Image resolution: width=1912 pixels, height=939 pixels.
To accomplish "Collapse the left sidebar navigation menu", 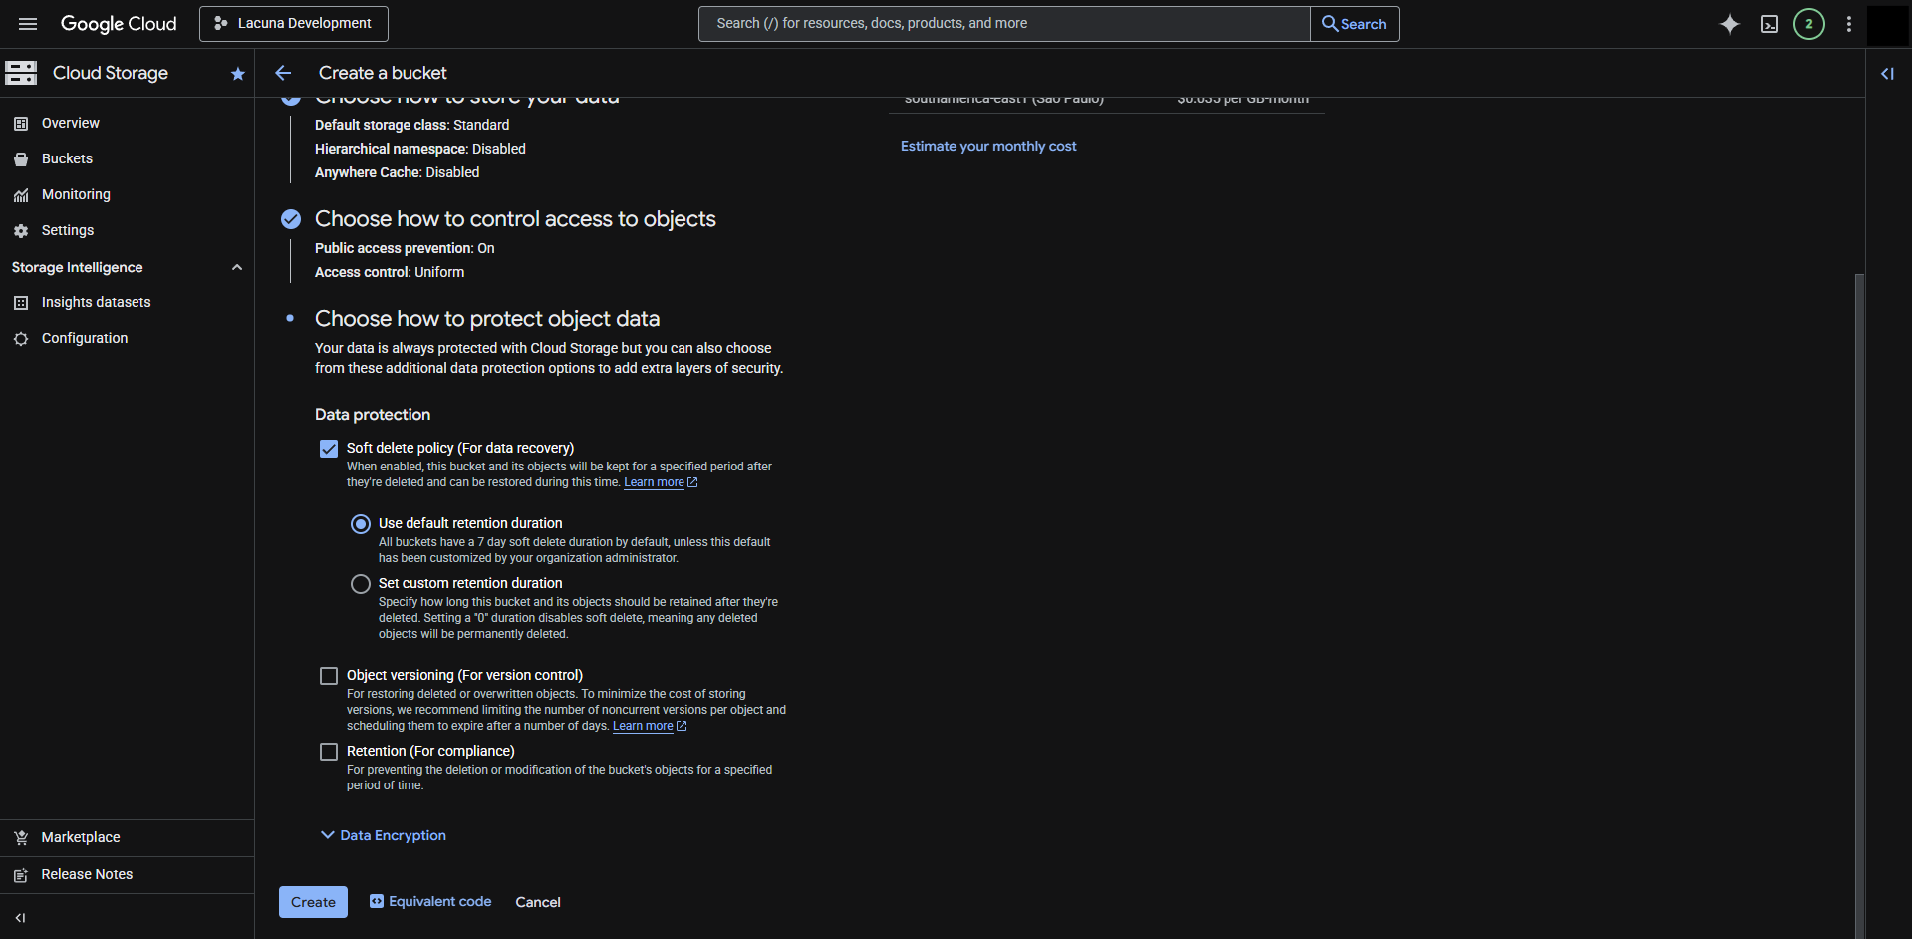I will click(20, 918).
